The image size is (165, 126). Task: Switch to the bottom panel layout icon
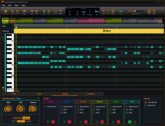click(149, 11)
